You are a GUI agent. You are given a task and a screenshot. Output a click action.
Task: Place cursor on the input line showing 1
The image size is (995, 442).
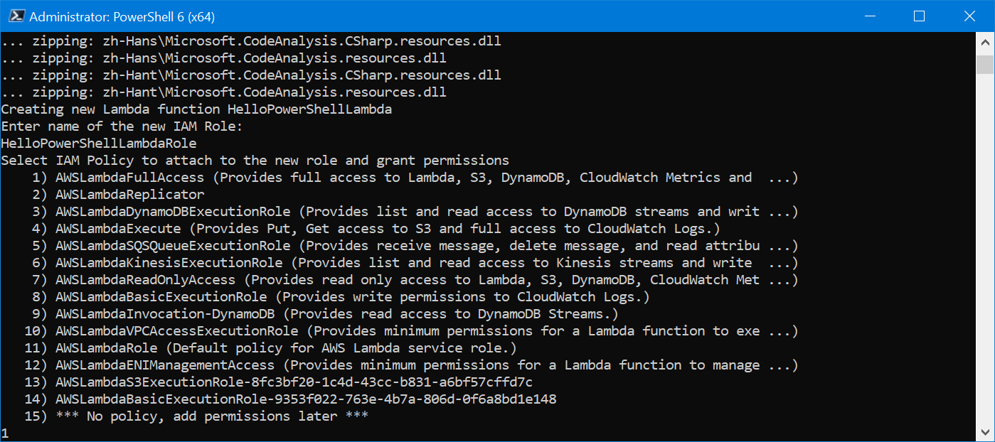click(6, 432)
